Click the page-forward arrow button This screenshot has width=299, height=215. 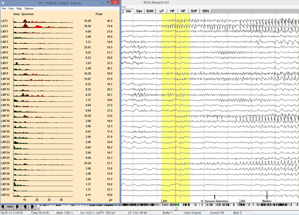[x=17, y=206]
